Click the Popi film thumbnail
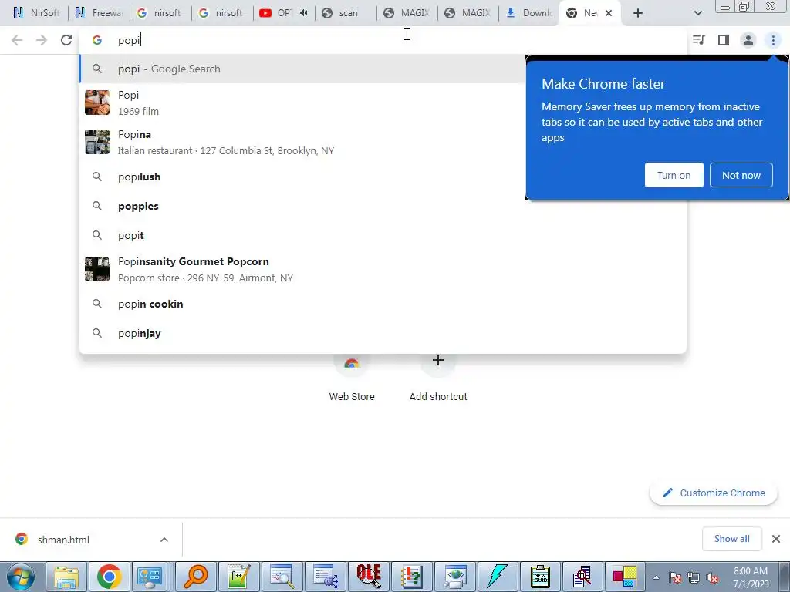The height and width of the screenshot is (592, 790). [x=96, y=103]
